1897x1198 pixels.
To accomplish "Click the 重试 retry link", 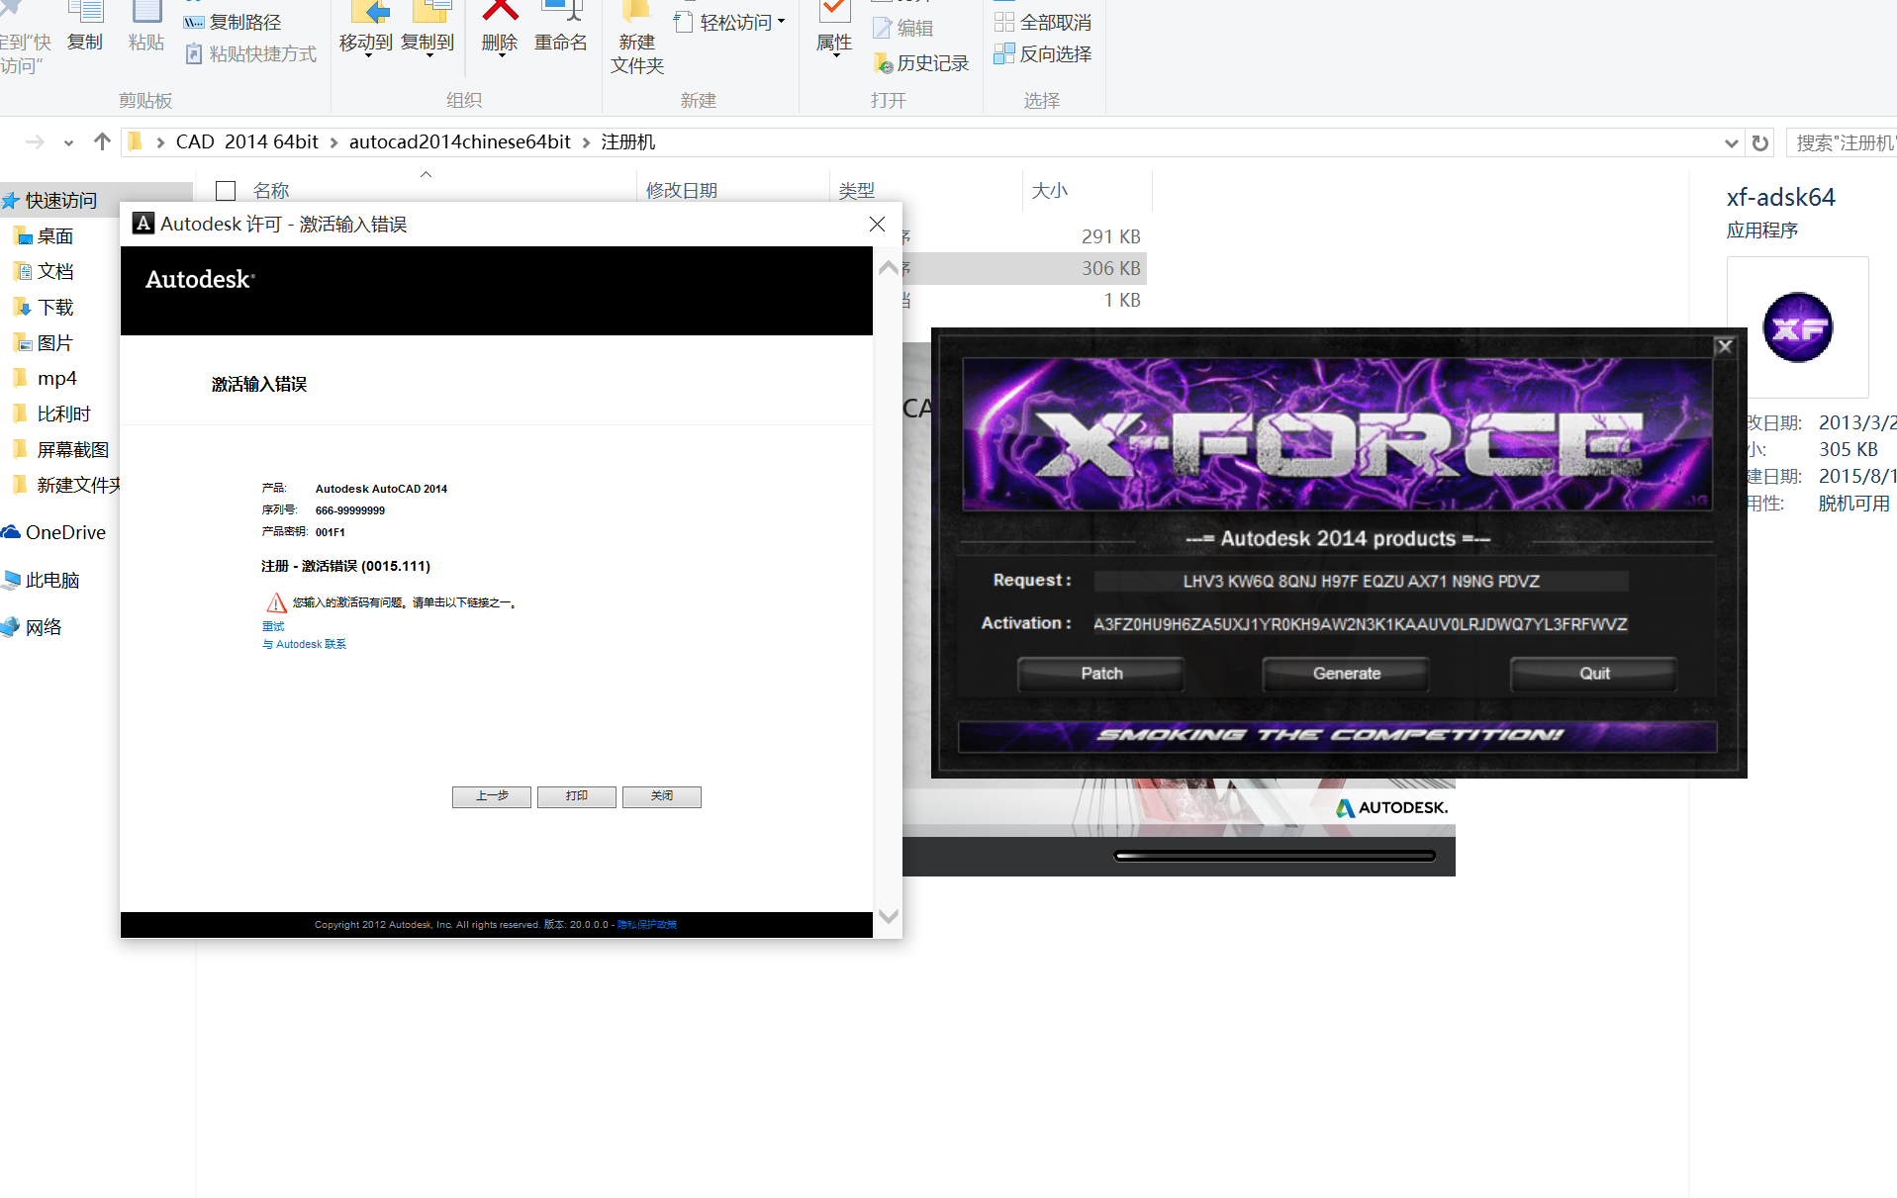I will 273,626.
